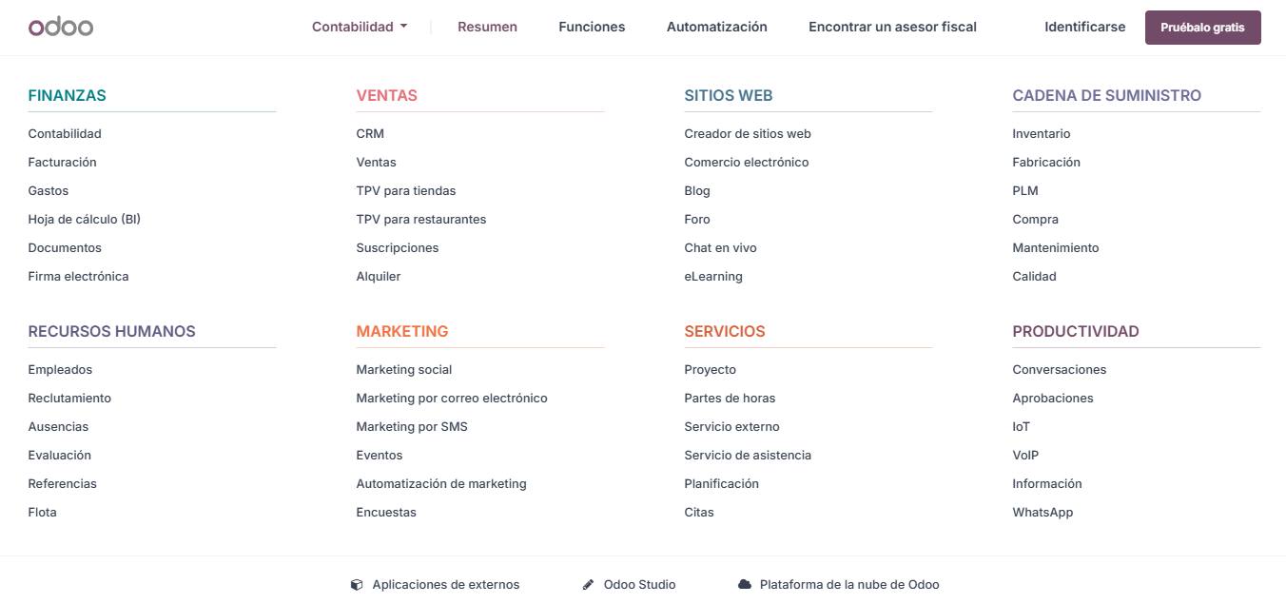Click the Identificarse link
Screen dimensions: 1286x604
click(x=1084, y=27)
